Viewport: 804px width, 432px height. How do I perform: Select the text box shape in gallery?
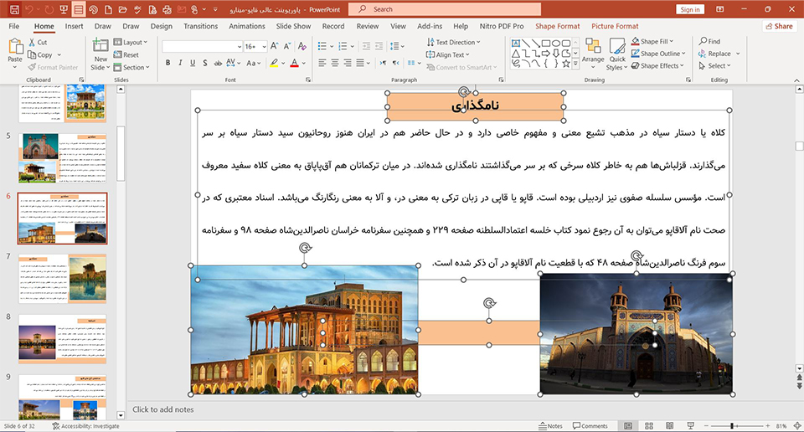click(x=516, y=43)
